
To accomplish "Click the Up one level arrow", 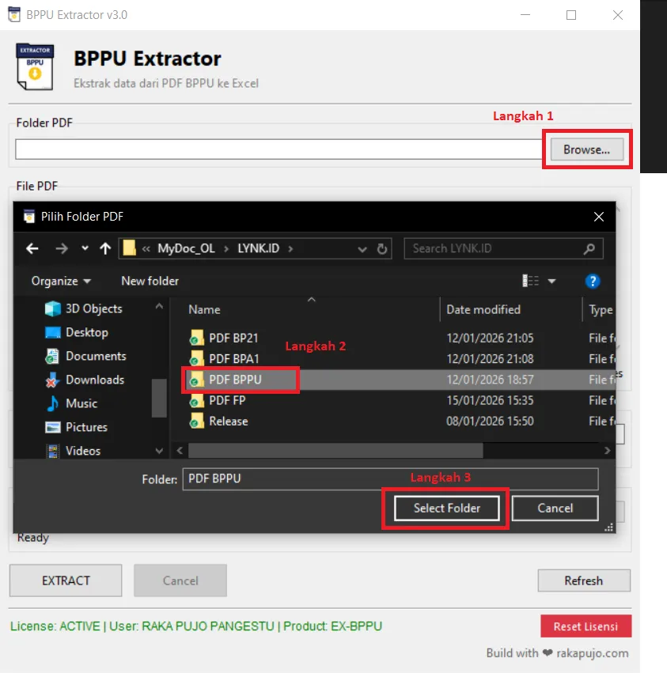I will point(104,248).
